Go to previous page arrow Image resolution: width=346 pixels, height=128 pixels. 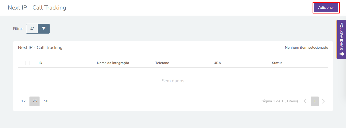(x=305, y=101)
